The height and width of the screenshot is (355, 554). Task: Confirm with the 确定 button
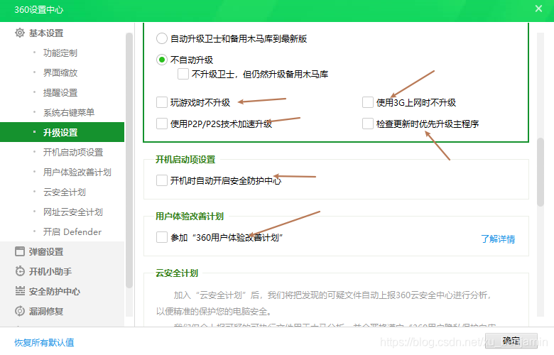point(511,341)
